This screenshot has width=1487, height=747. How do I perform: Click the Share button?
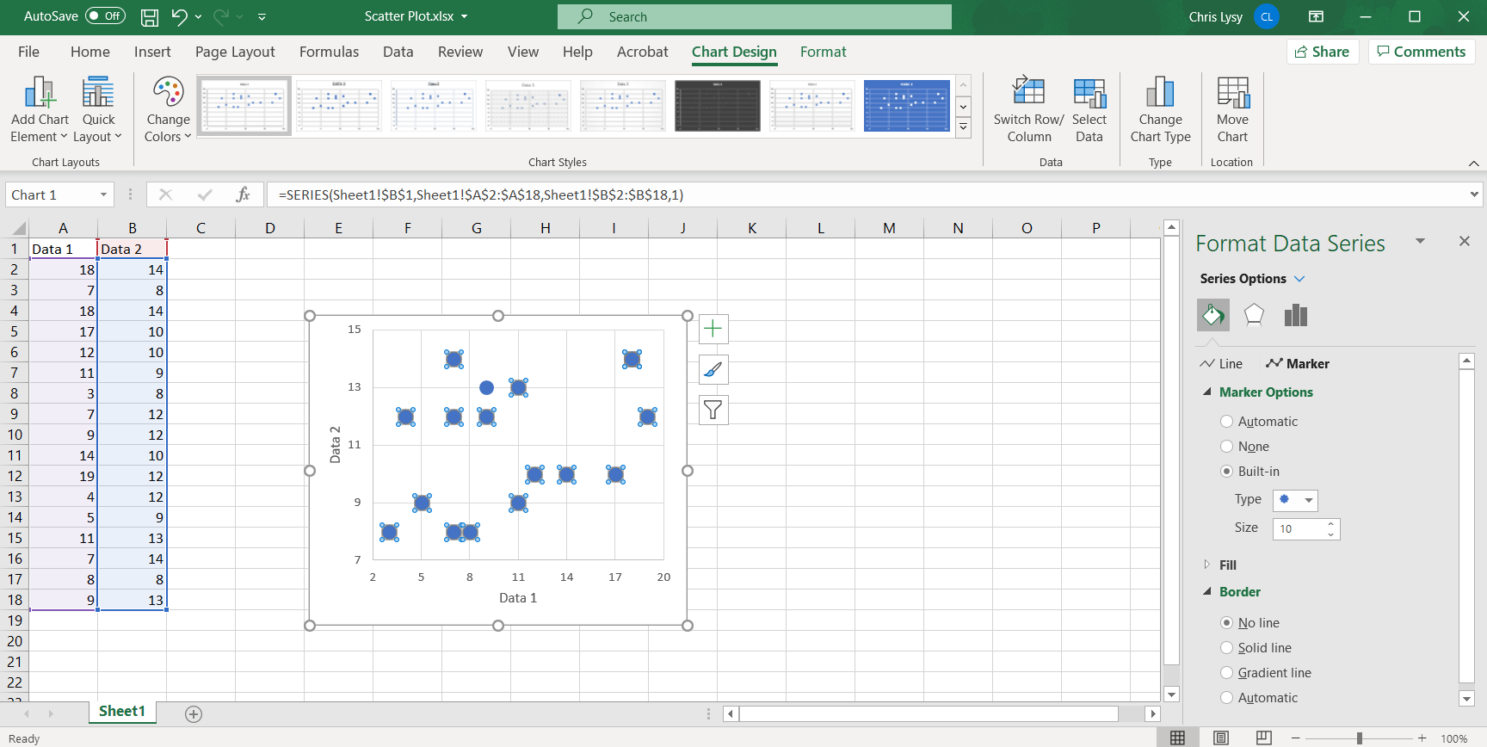pyautogui.click(x=1323, y=52)
